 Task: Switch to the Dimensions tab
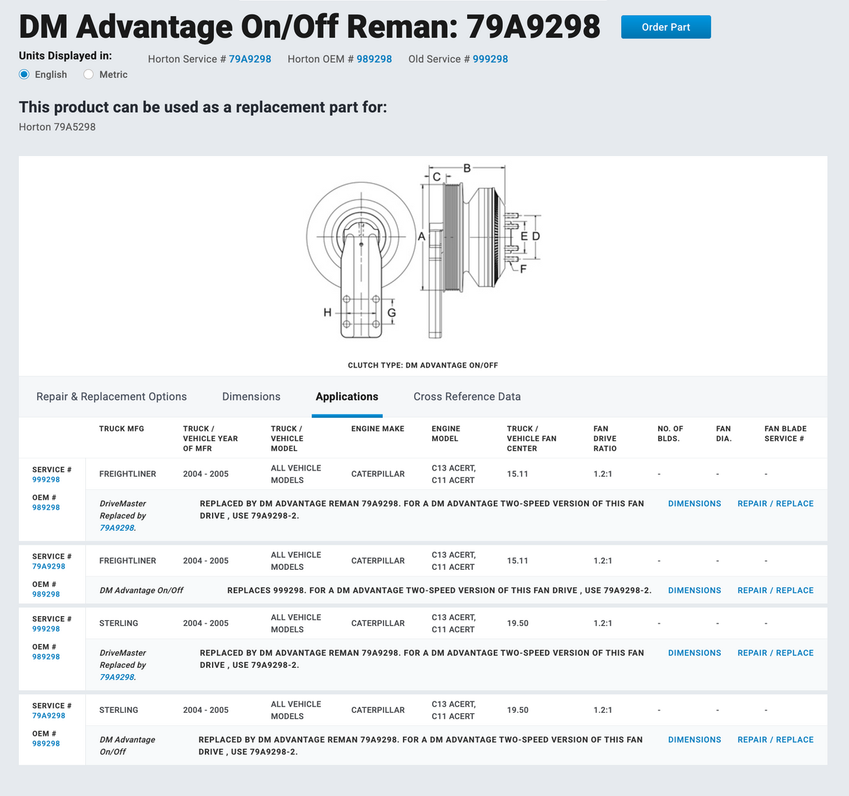point(251,396)
